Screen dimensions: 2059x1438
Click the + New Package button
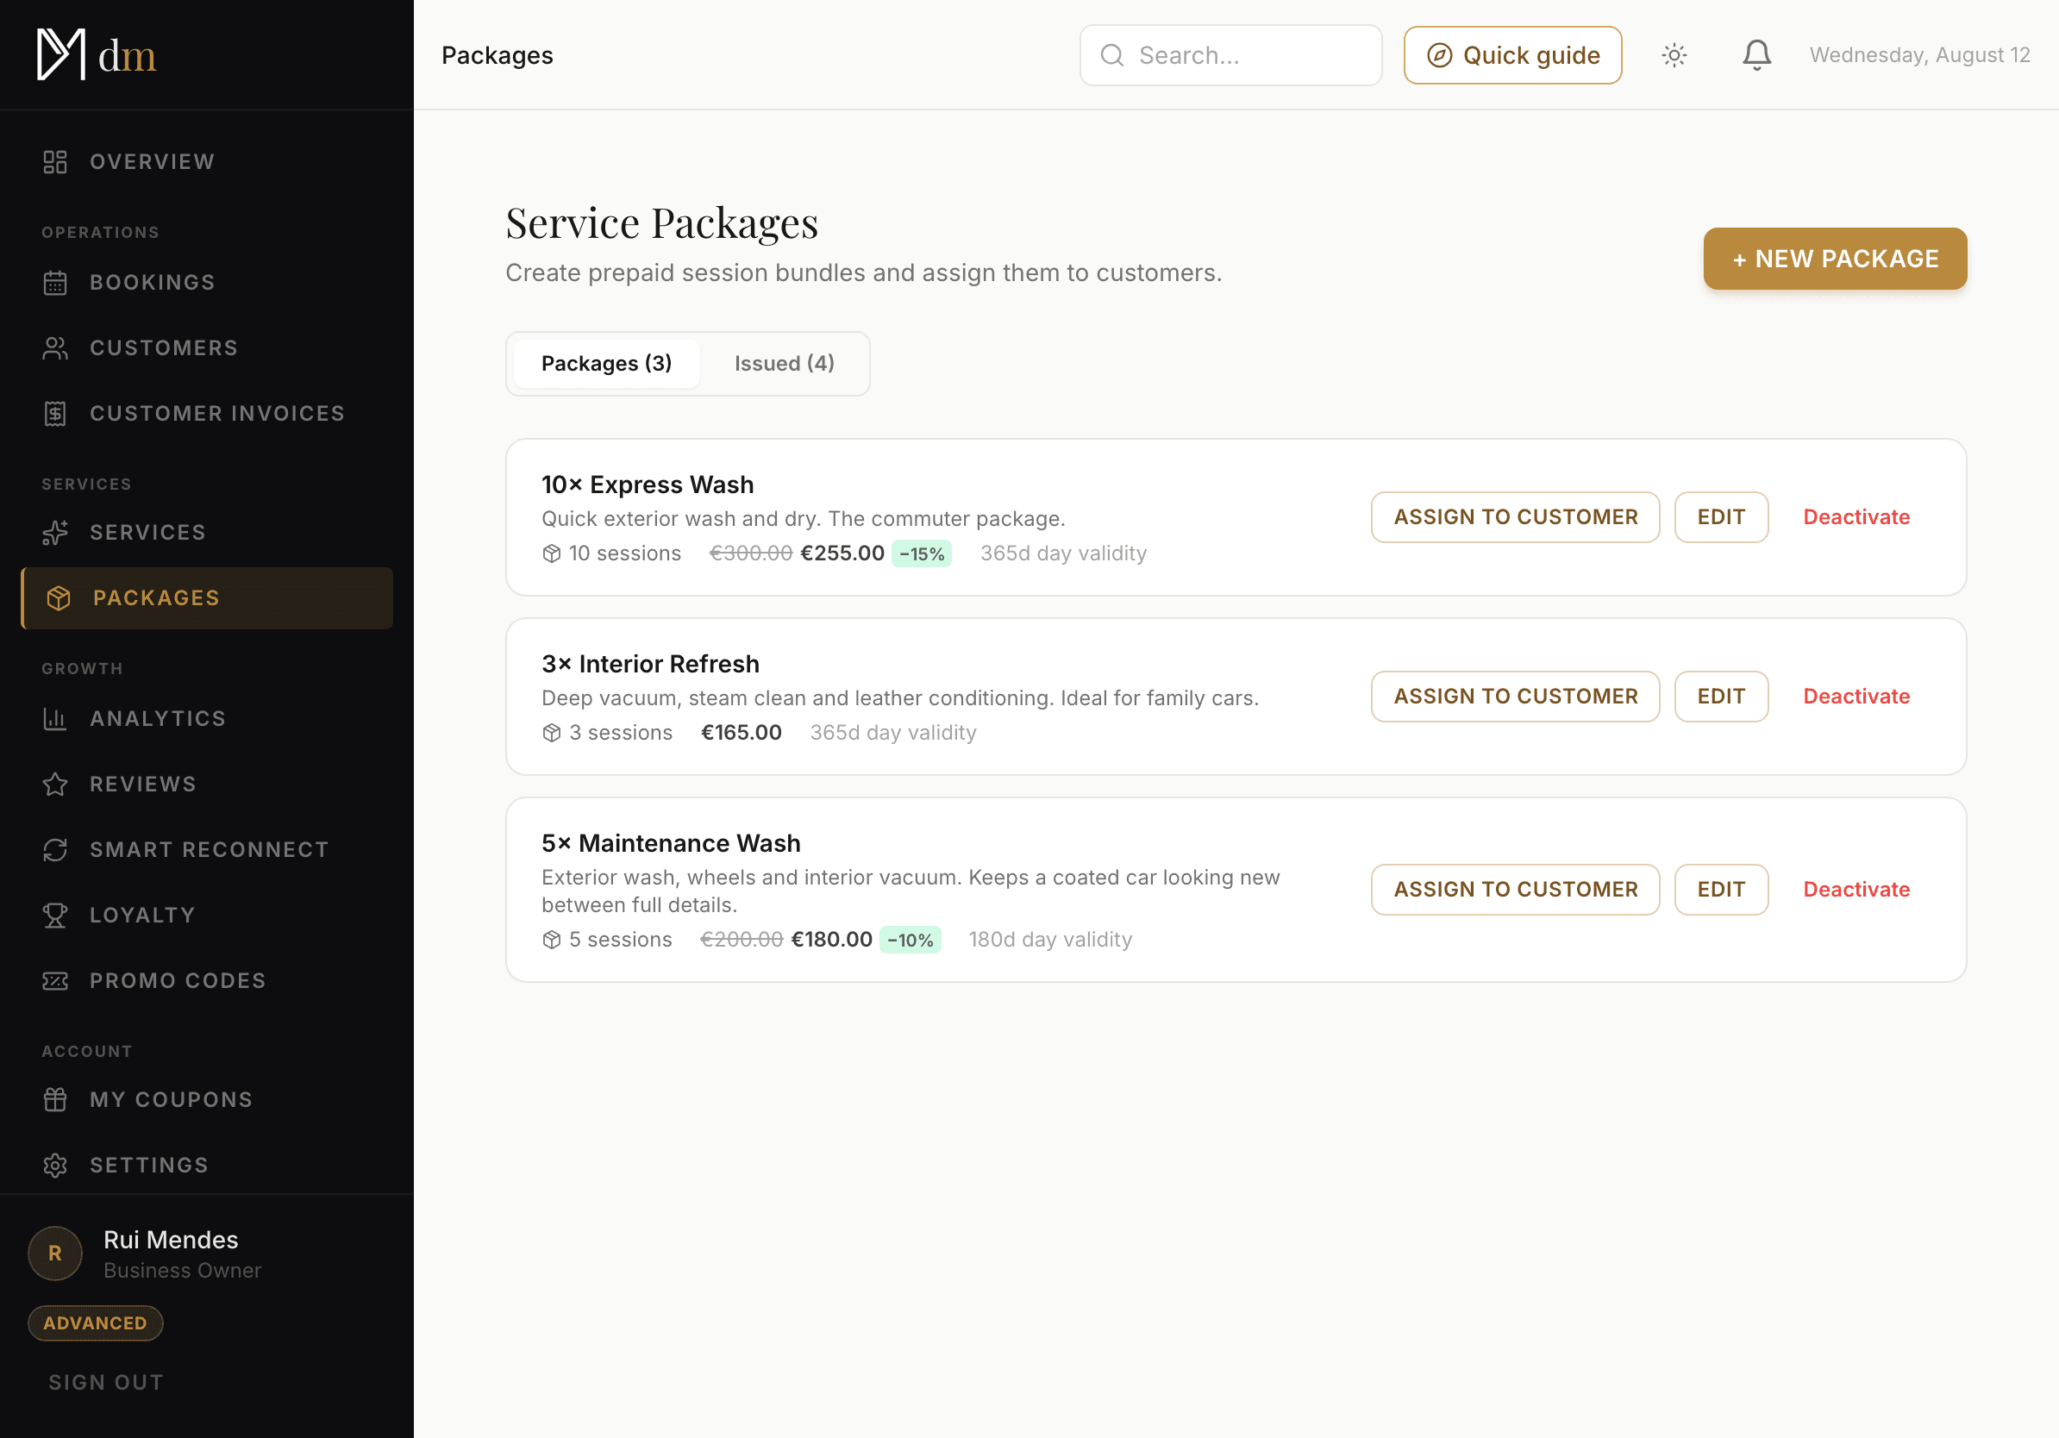click(x=1834, y=259)
